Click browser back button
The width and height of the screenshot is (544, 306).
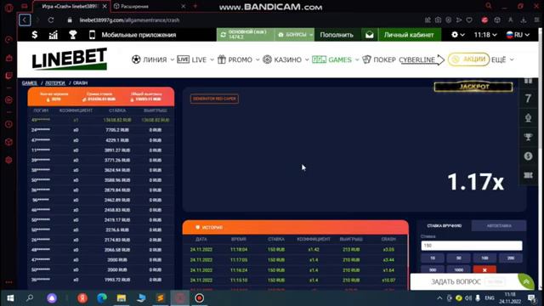[x=25, y=20]
